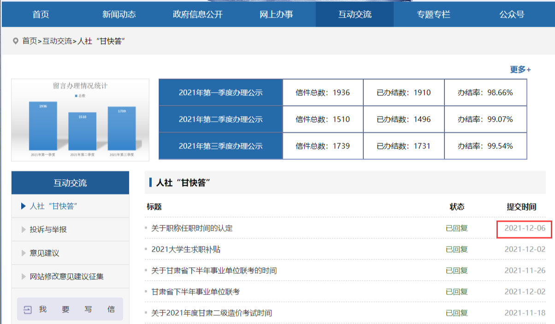Go to 首页 via breadcrumb
This screenshot has width=555, height=324.
[30, 41]
